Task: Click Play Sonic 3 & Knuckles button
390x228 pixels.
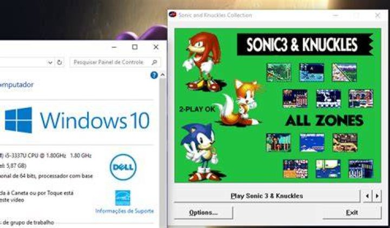Action: click(267, 196)
